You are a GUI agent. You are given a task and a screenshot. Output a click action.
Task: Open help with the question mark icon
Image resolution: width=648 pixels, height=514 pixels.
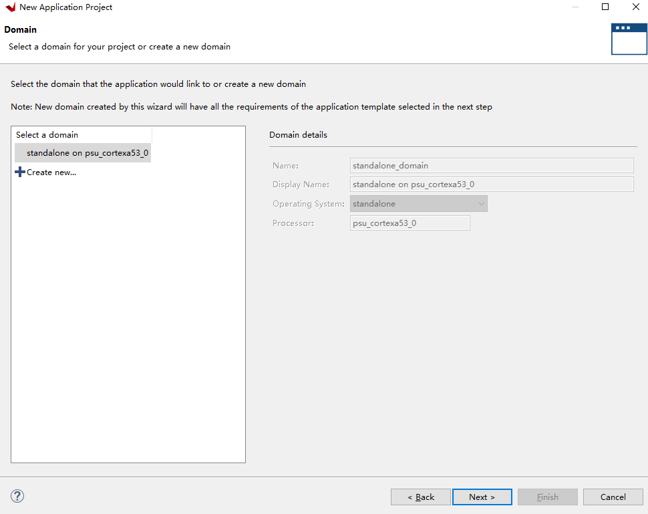click(18, 496)
